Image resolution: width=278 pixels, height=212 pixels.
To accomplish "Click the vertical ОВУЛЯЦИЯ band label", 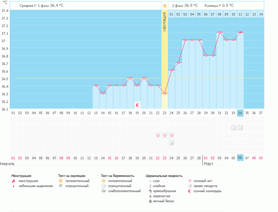I will tap(165, 22).
